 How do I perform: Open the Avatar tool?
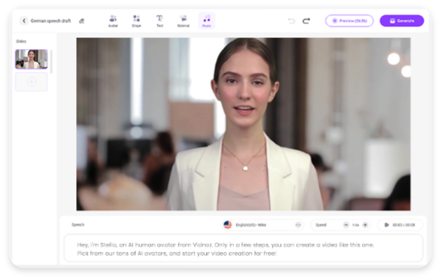[113, 20]
